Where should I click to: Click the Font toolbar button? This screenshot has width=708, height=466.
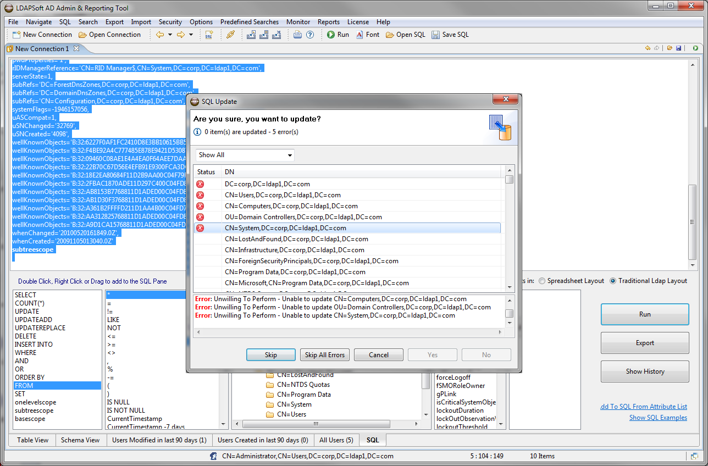(x=367, y=35)
